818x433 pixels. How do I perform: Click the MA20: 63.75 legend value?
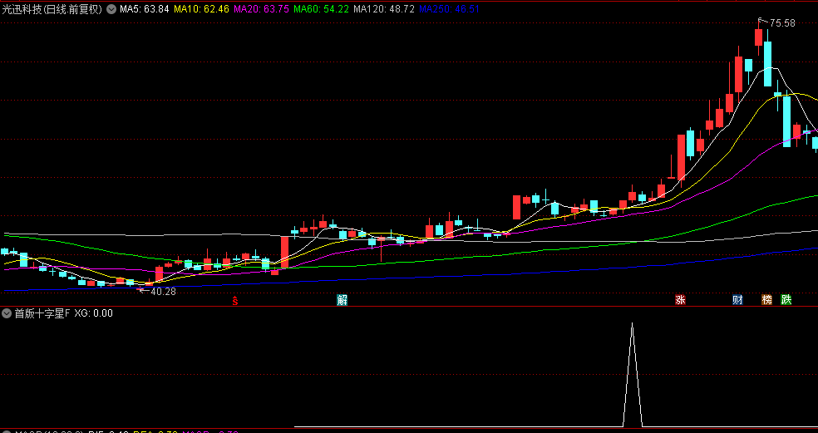pos(261,9)
